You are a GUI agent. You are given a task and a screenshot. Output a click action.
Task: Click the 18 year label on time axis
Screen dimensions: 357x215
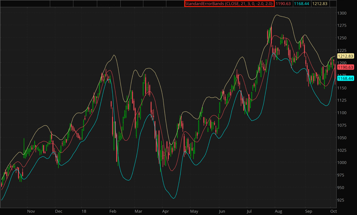tap(84, 211)
